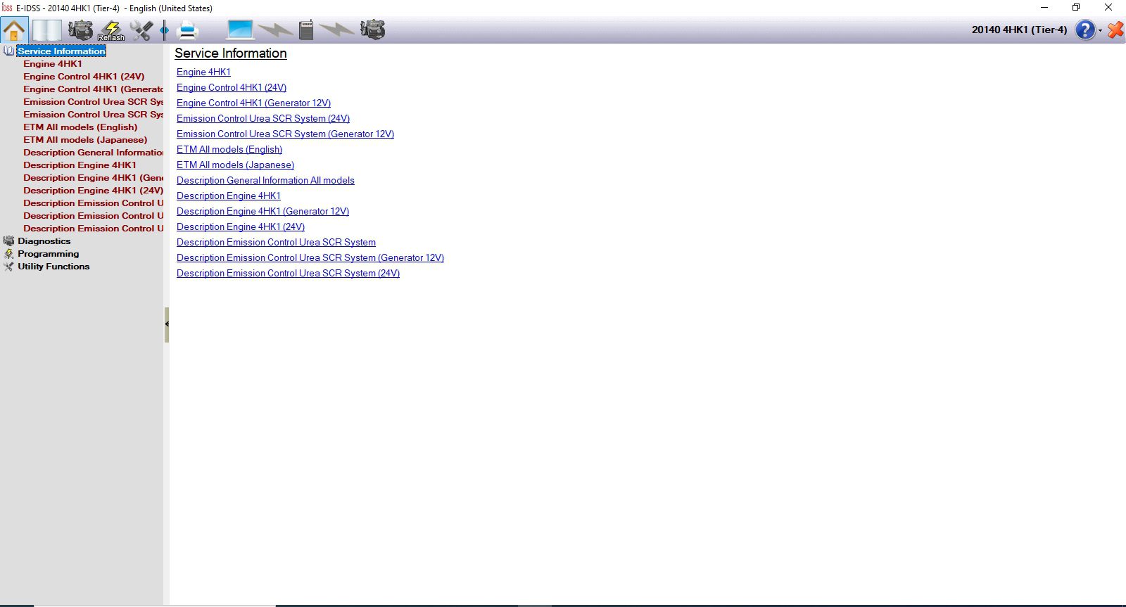Open engine diagnostics toolbar icon
Image resolution: width=1126 pixels, height=607 pixels.
tap(80, 30)
